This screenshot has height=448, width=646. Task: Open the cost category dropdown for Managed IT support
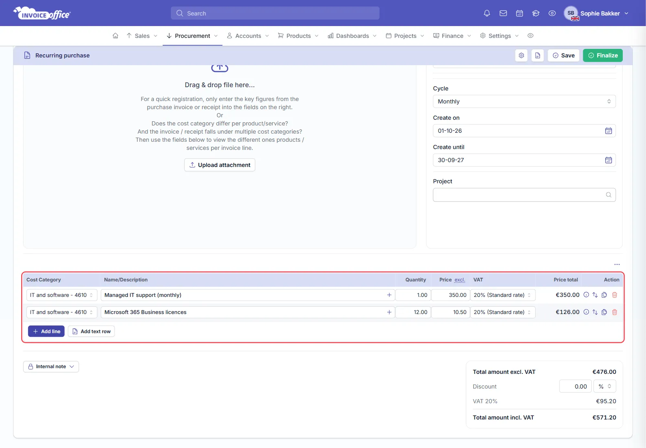click(62, 295)
